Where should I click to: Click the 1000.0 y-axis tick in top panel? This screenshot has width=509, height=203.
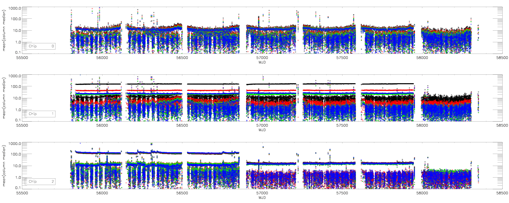point(14,8)
